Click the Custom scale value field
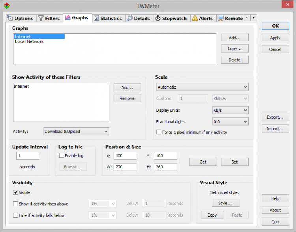 [193, 98]
